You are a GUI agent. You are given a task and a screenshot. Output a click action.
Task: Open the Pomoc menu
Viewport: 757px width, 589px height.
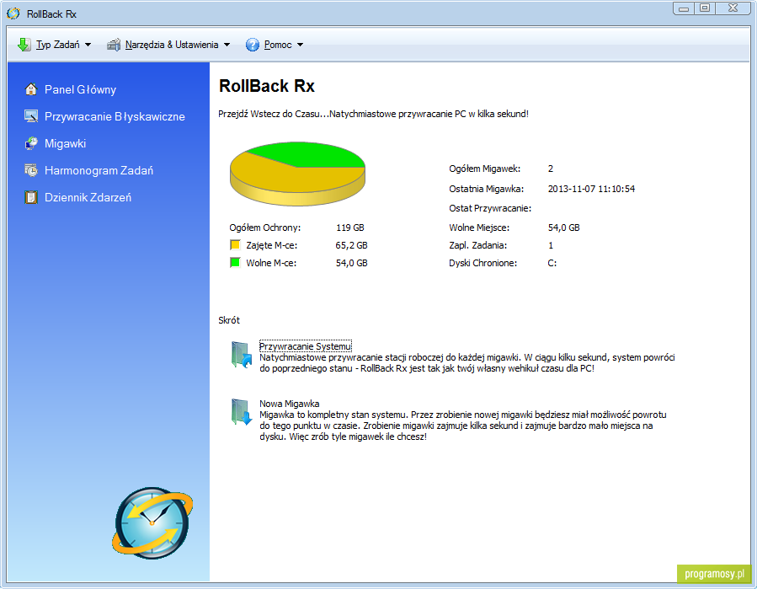tap(278, 45)
